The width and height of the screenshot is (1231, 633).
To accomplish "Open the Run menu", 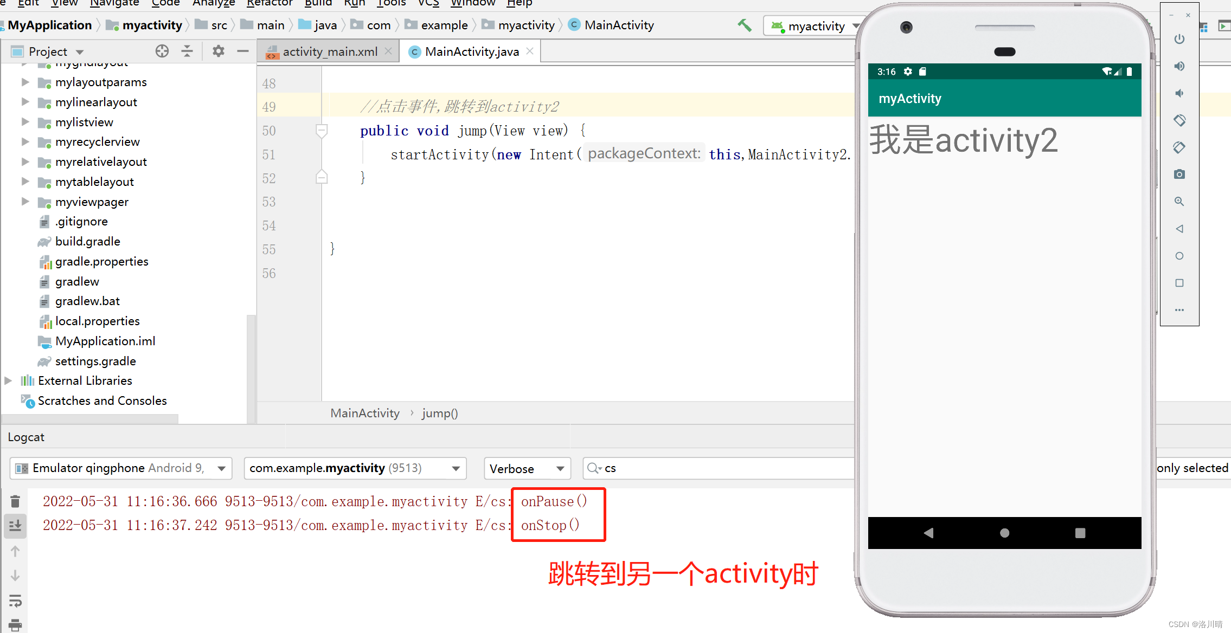I will click(354, 4).
